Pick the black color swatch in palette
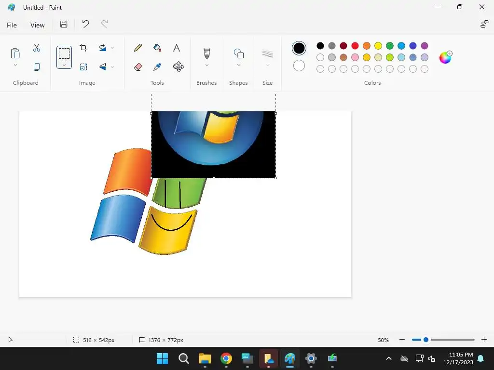Screen dimensions: 494x370 tap(320, 46)
